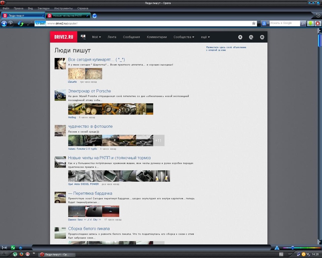Open the Файл menu
This screenshot has width=322, height=258.
pyautogui.click(x=6, y=8)
